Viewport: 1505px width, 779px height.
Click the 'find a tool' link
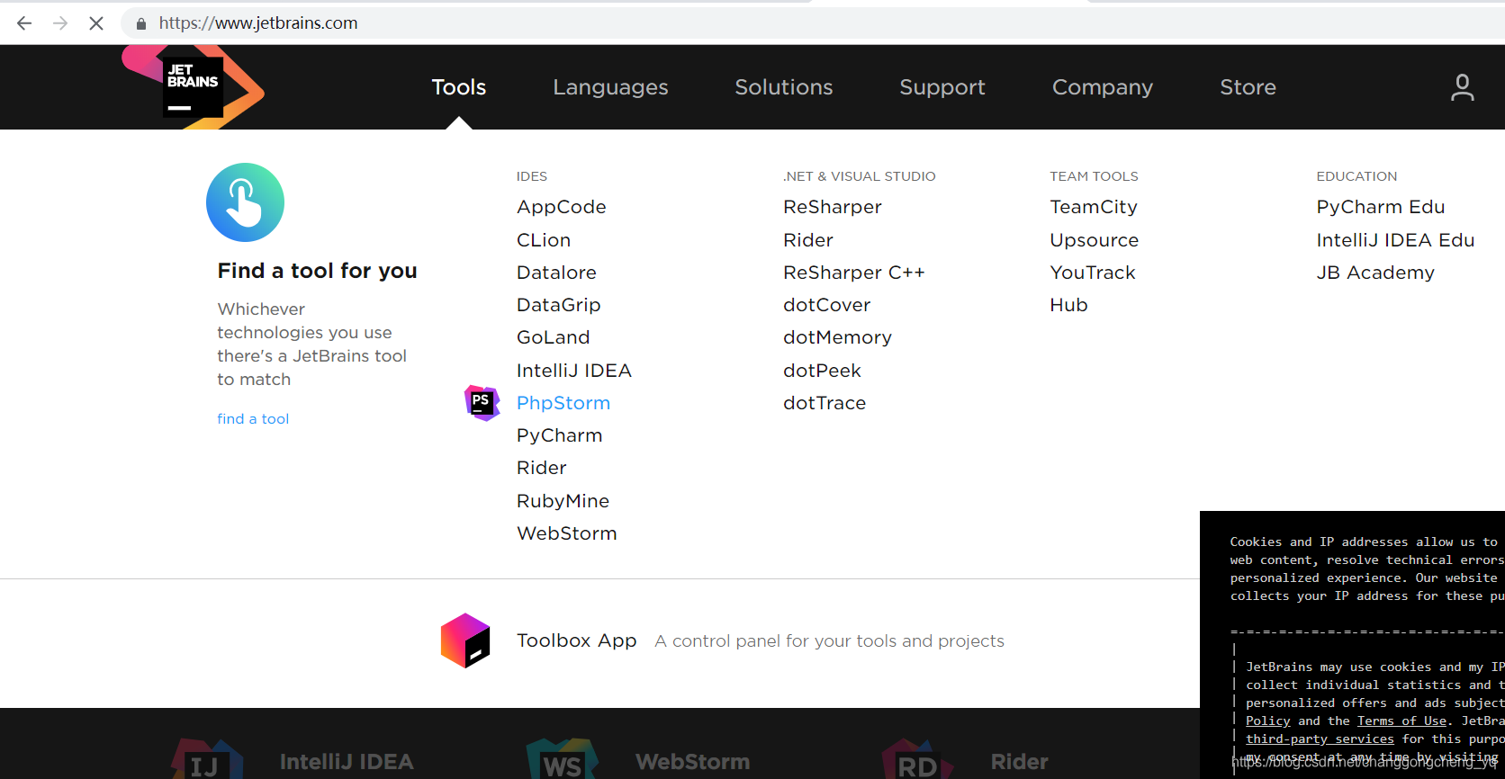tap(253, 418)
